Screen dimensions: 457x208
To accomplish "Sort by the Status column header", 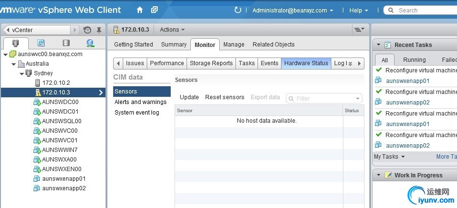I will tap(353, 111).
